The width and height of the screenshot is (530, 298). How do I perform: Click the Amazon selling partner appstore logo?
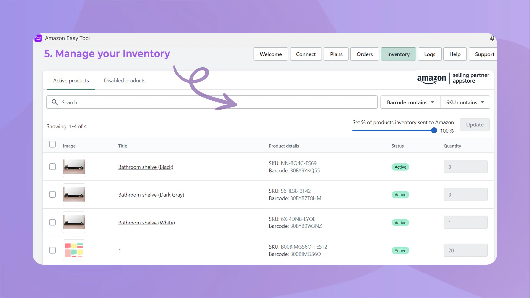tap(453, 78)
